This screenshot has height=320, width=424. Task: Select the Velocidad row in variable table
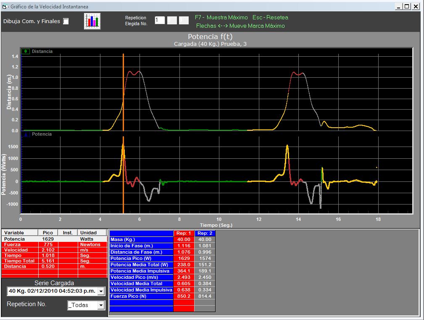coord(54,250)
